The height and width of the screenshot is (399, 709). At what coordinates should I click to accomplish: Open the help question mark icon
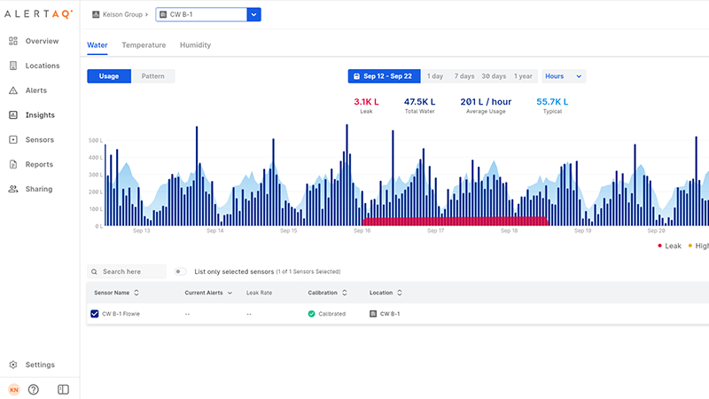34,389
